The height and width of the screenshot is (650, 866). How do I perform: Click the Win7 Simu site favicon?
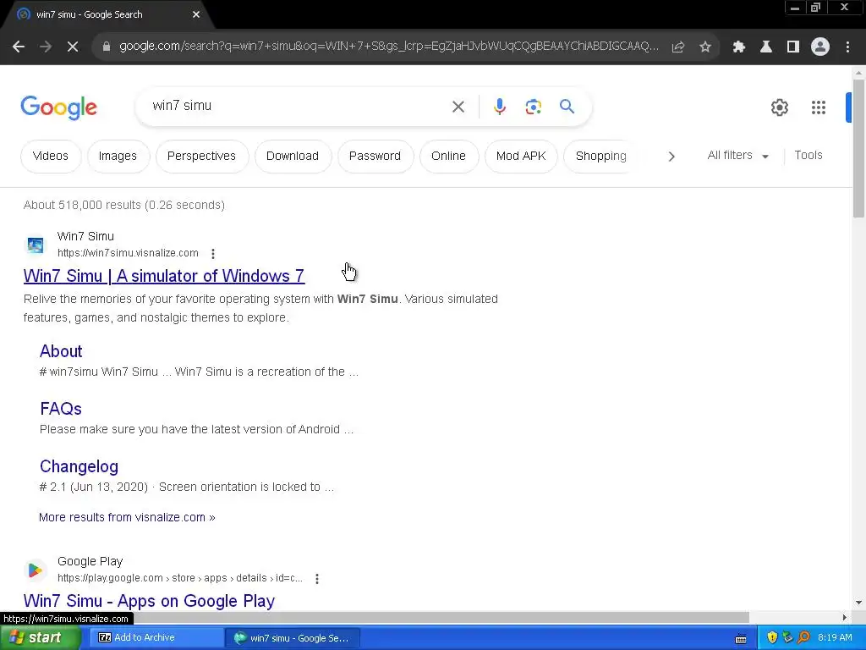[x=36, y=245]
